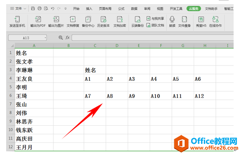241x155 pixels.
Task: Switch to the 公式 tab
Action: (x=121, y=9)
